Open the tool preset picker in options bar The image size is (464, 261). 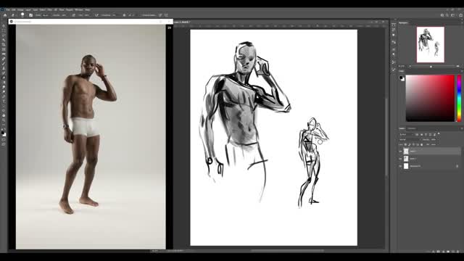pos(14,15)
